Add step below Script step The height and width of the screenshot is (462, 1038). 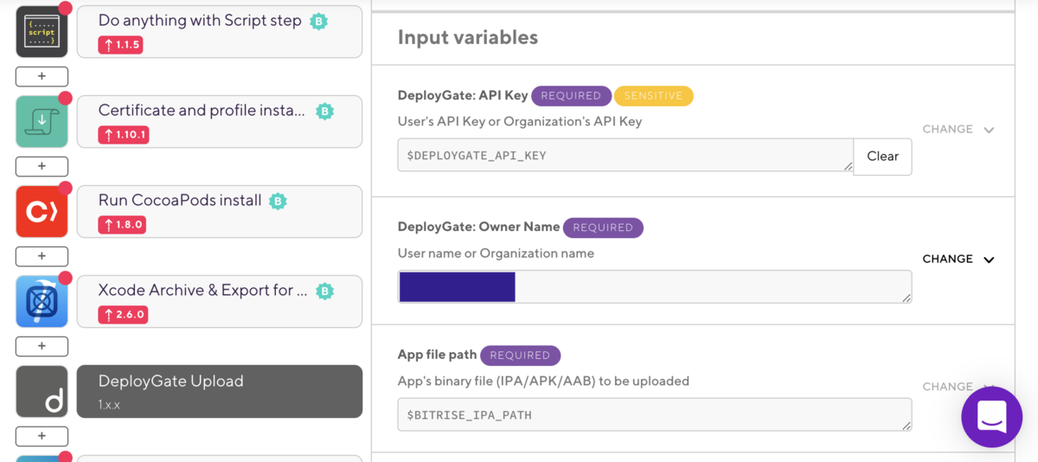point(42,76)
